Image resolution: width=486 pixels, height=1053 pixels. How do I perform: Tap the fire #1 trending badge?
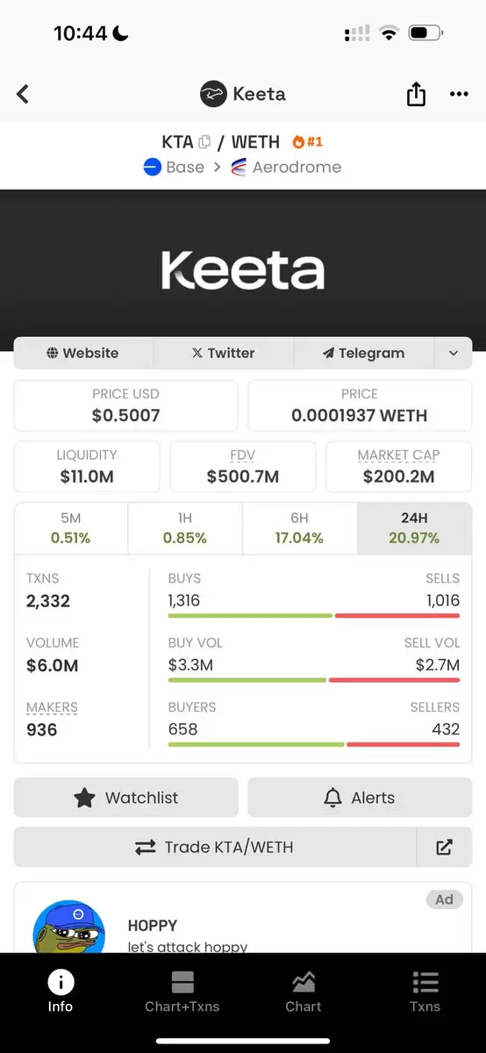308,141
